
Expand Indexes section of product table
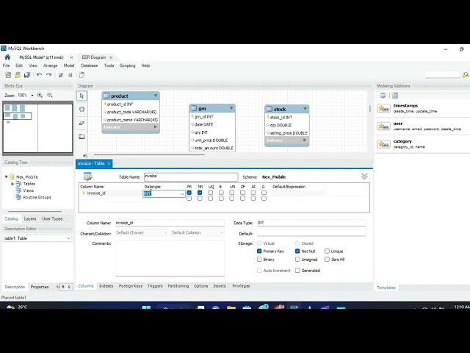click(155, 127)
